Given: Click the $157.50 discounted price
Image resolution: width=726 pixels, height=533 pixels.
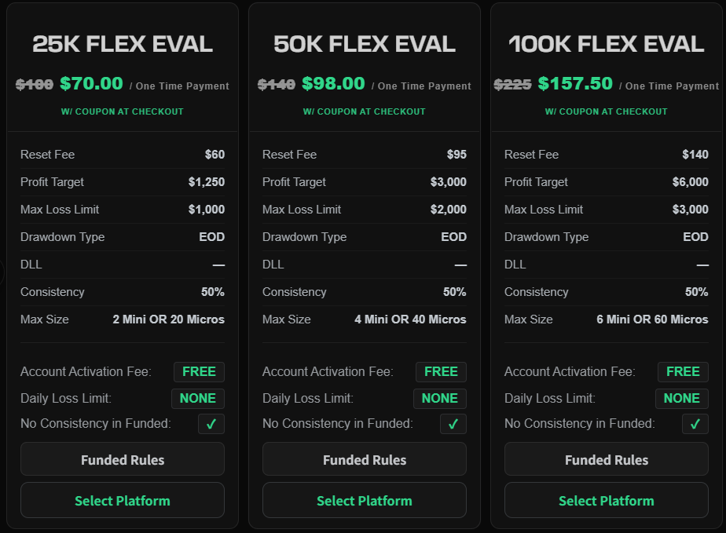Looking at the screenshot, I should (x=575, y=84).
